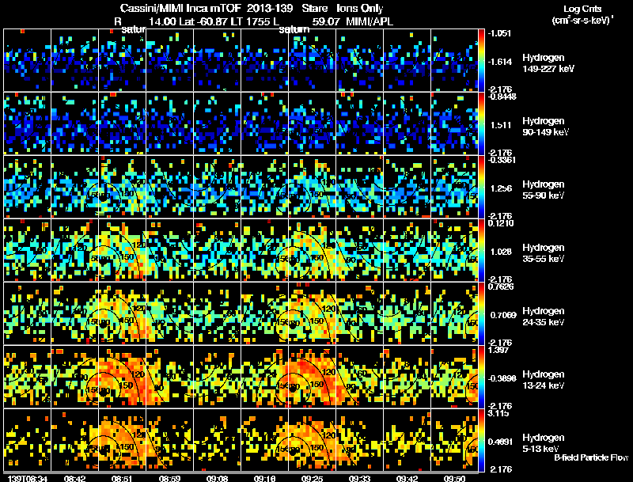The width and height of the screenshot is (633, 482).
Task: Click the 1.256 colorbar value
Action: tap(501, 188)
